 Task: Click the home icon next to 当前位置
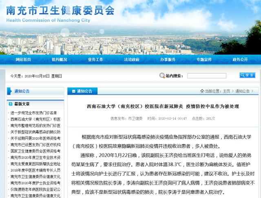coord(202,91)
